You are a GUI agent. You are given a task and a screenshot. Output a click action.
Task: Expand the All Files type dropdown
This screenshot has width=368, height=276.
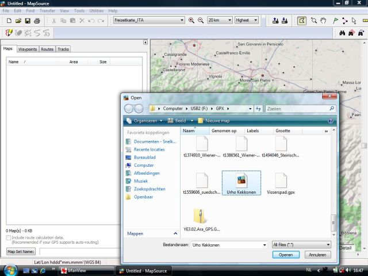pos(328,244)
